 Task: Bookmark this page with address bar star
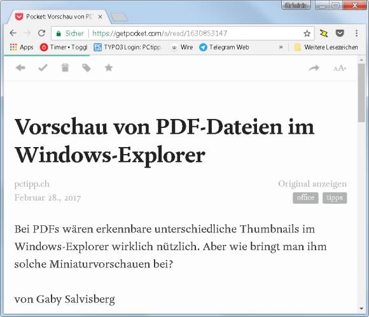pyautogui.click(x=307, y=34)
